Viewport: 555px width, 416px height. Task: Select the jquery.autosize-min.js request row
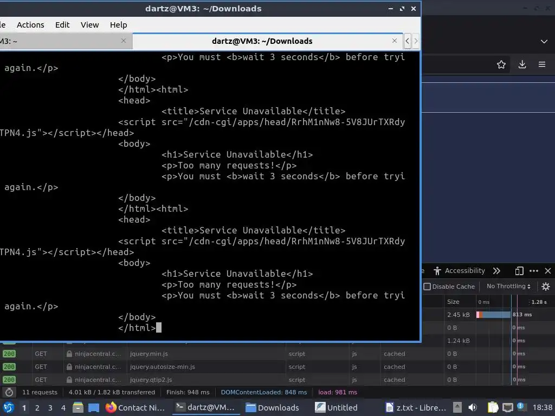point(277,367)
